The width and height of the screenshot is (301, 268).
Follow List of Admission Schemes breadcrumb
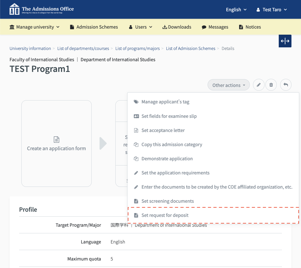pos(191,49)
